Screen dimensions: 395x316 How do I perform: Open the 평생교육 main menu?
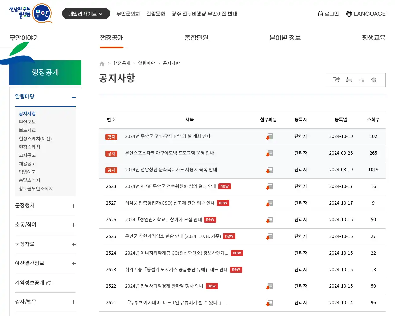coord(374,38)
